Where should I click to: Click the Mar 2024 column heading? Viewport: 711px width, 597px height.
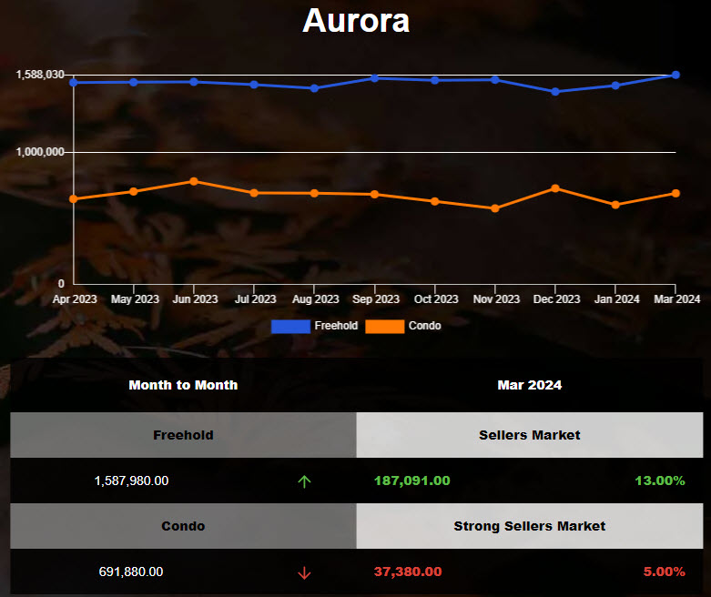coord(529,385)
